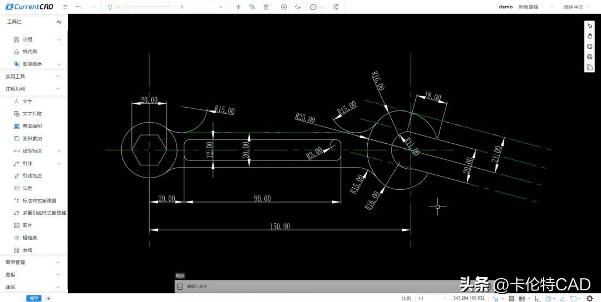Screen dimensions: 601x302
Task: Click the trash delete icon
Action: pos(266,7)
